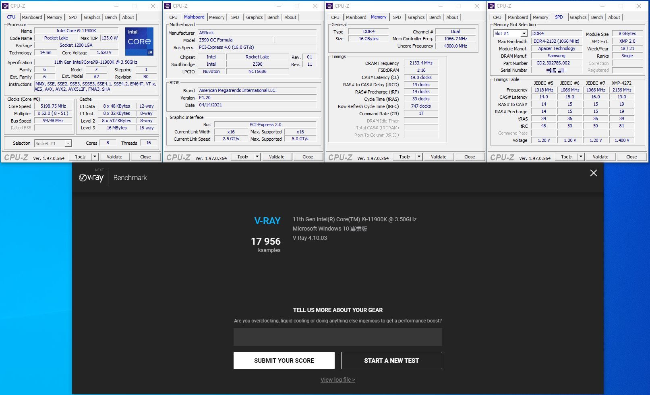Screen dimensions: 650x395
Task: Click the Close button in the CPU window
Action: pyautogui.click(x=145, y=157)
